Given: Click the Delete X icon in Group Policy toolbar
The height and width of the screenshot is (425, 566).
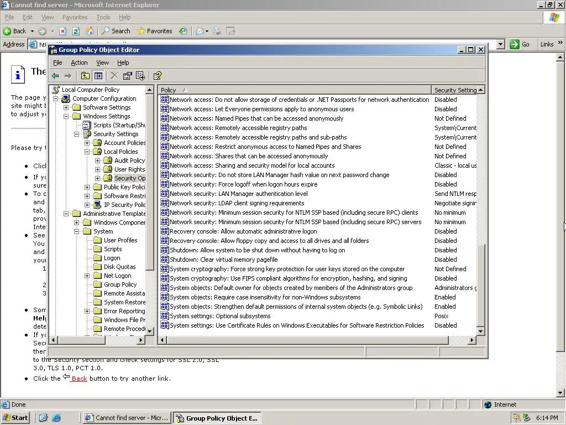Looking at the screenshot, I should 114,76.
